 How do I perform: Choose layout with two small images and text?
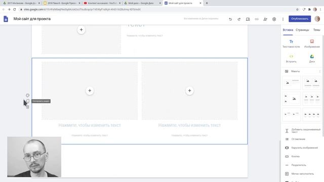click(292, 115)
